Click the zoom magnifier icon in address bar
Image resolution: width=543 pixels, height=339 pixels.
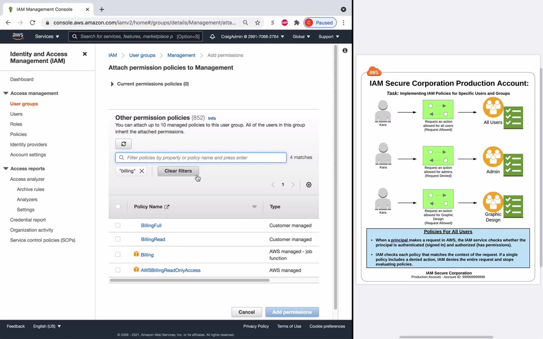pyautogui.click(x=245, y=23)
